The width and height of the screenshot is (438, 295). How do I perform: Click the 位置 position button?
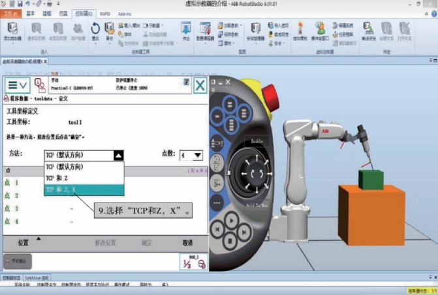(23, 243)
